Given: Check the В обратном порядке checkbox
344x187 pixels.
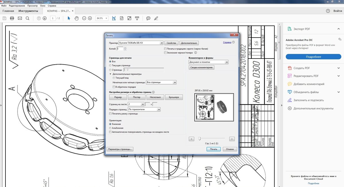Looking at the screenshot, I should click(x=114, y=87).
